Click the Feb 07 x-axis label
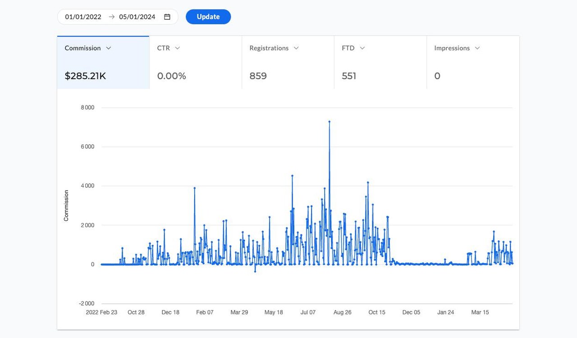577x338 pixels. pos(205,312)
